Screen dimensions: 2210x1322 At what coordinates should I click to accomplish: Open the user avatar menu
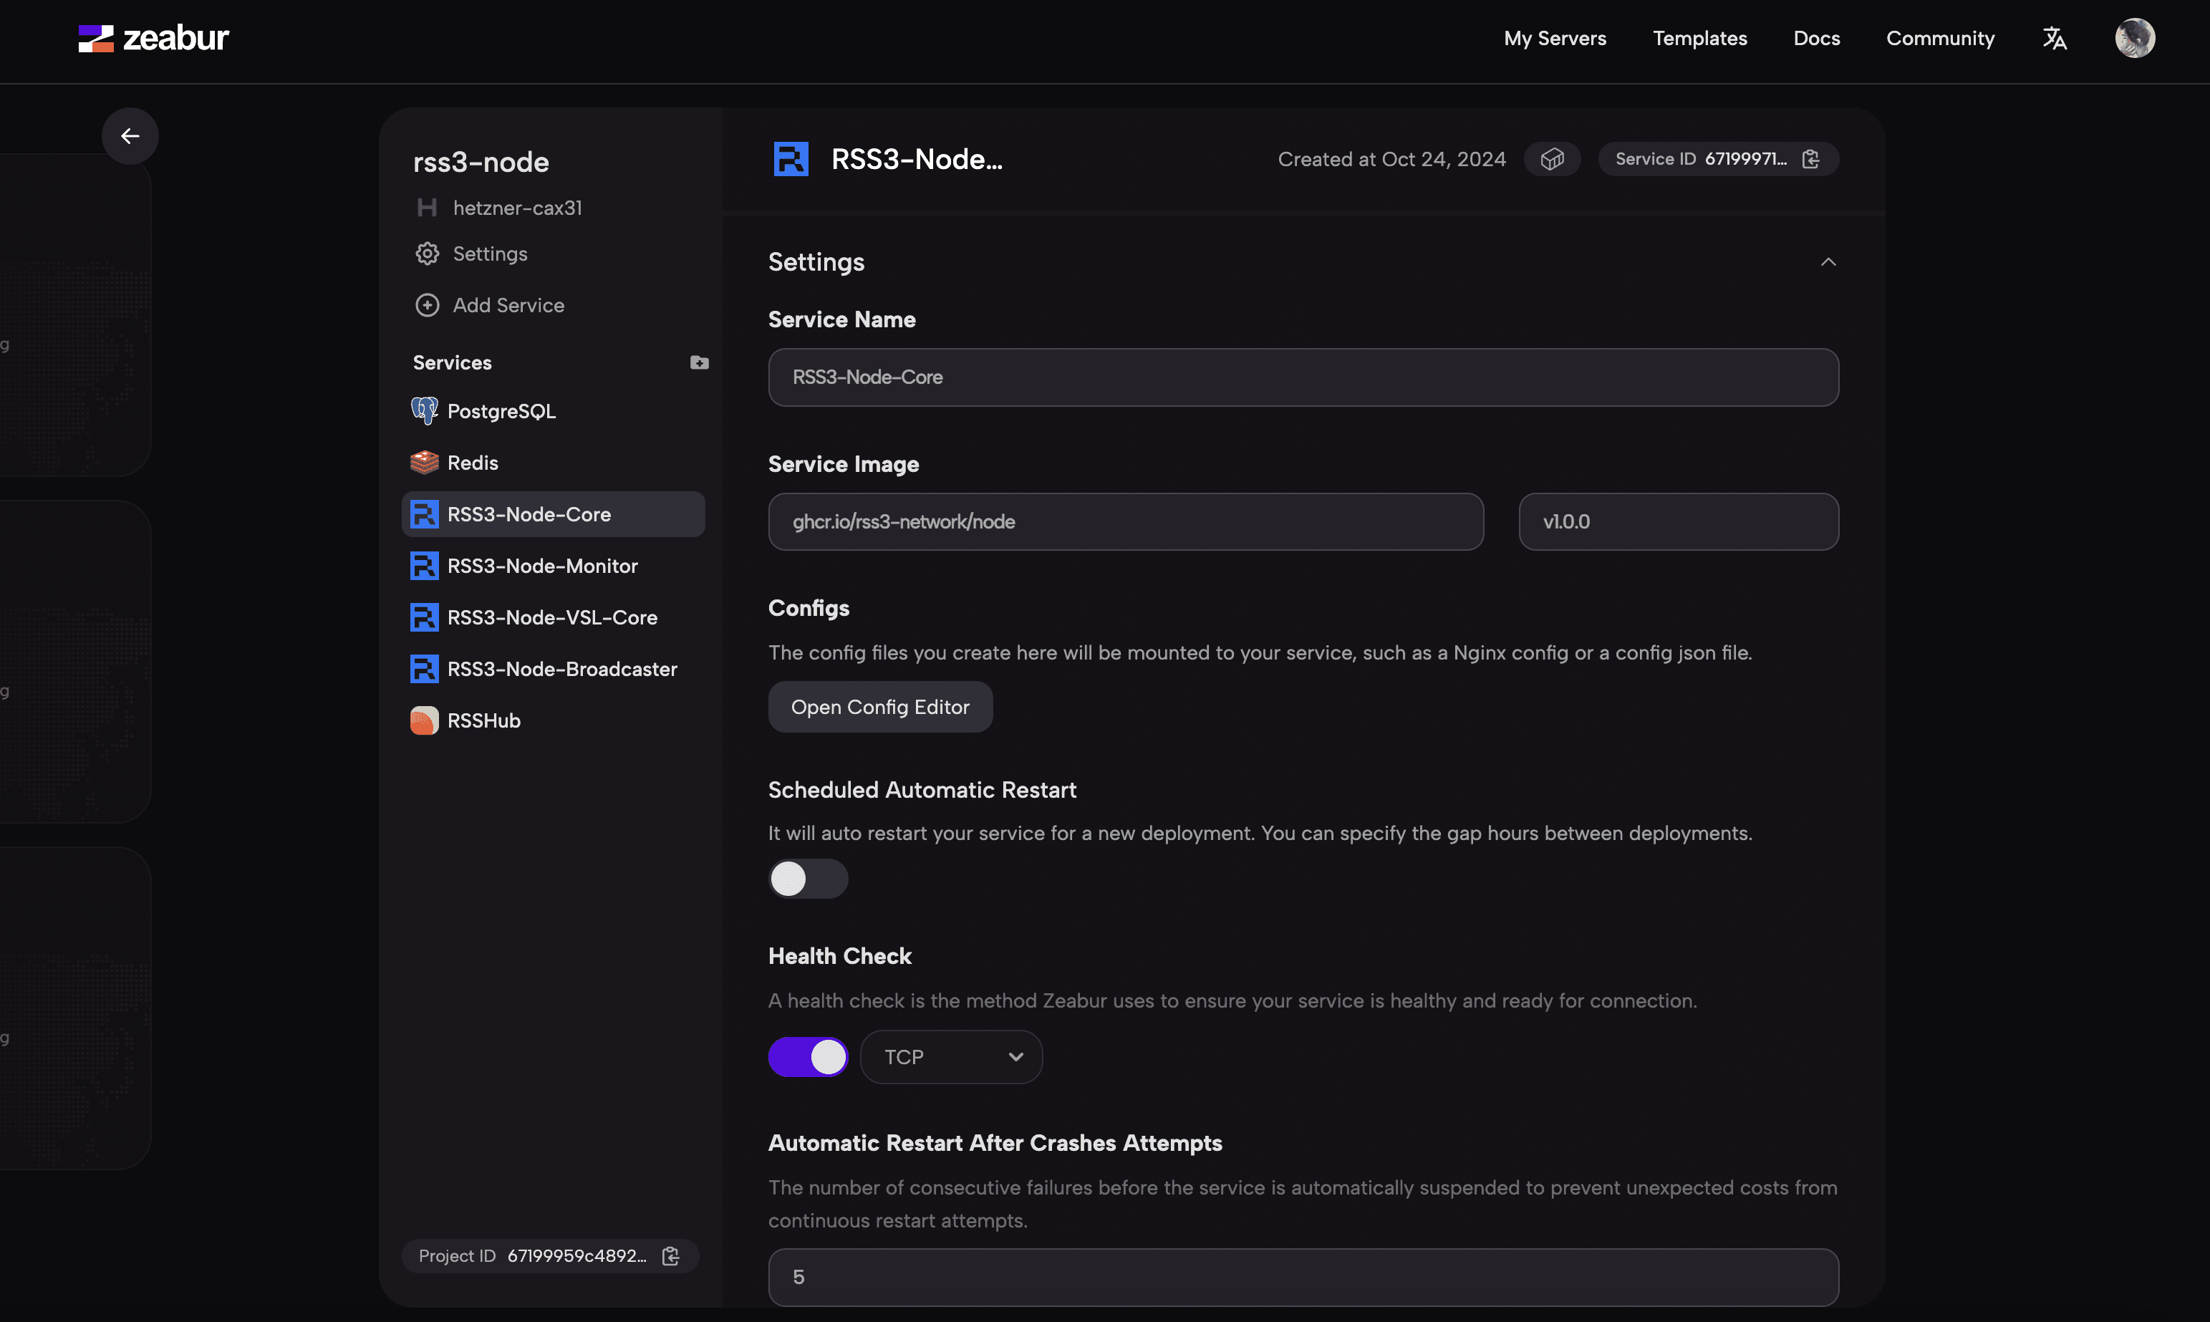(2134, 38)
